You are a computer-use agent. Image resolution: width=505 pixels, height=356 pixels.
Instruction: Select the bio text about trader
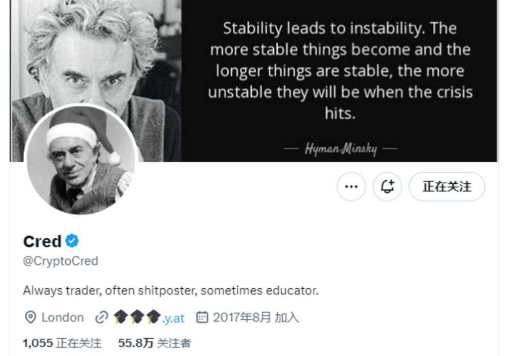[x=171, y=290]
